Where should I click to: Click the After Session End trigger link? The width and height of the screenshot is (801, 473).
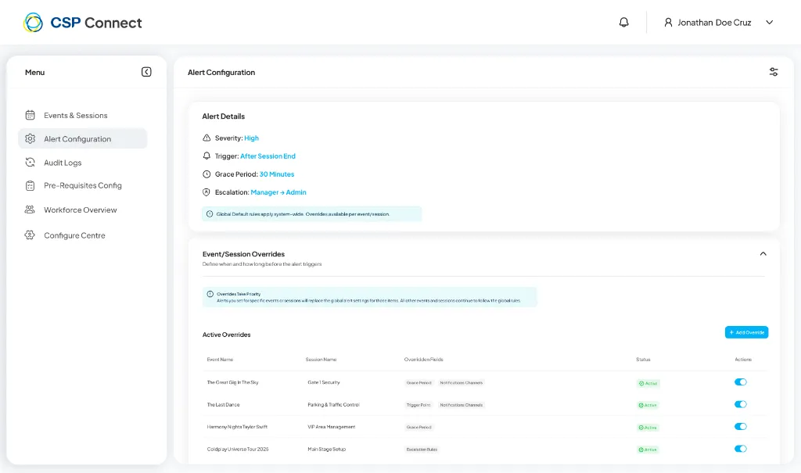tap(268, 156)
